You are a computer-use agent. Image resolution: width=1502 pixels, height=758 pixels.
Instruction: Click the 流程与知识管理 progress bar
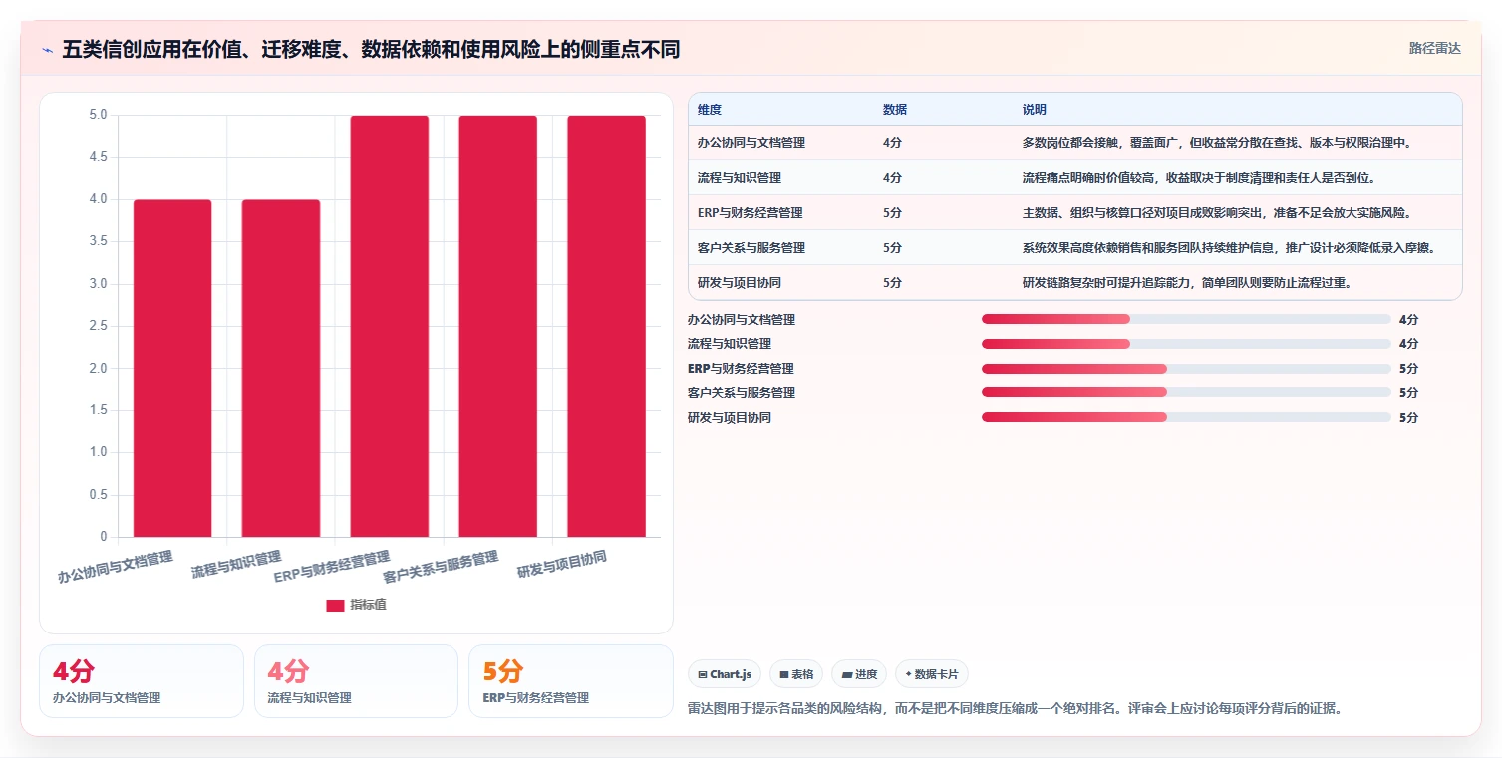1186,344
